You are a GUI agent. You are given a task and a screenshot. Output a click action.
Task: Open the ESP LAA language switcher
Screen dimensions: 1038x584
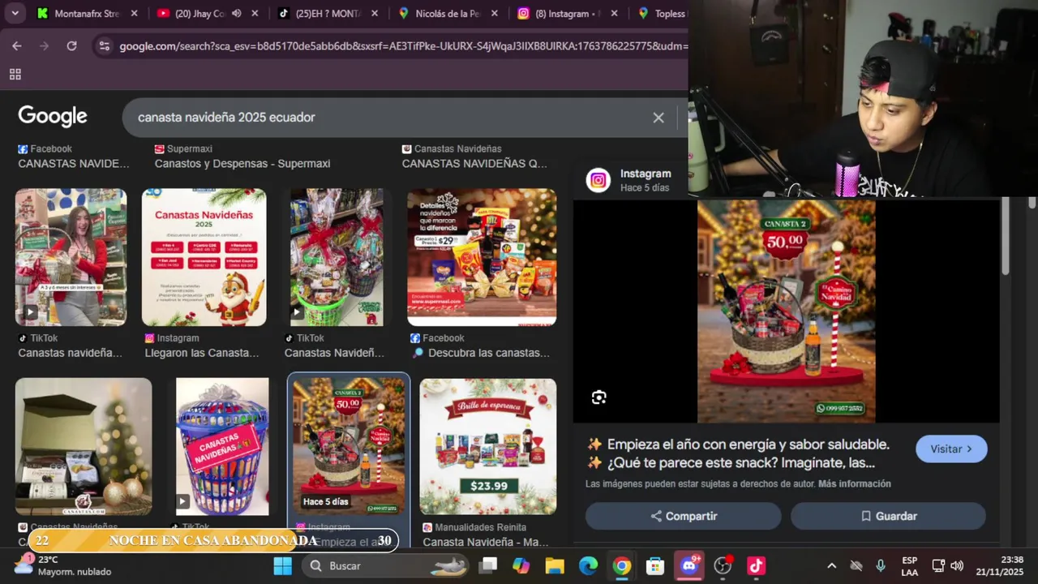[x=910, y=565]
